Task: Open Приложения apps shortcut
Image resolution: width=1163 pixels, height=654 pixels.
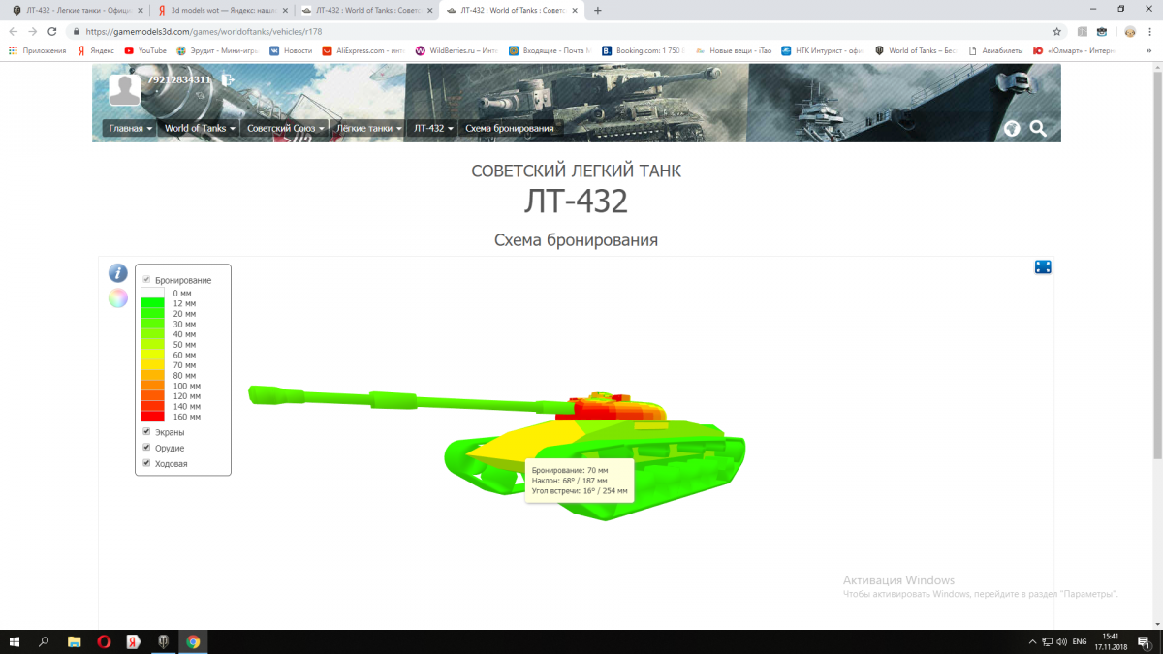Action: pyautogui.click(x=37, y=50)
